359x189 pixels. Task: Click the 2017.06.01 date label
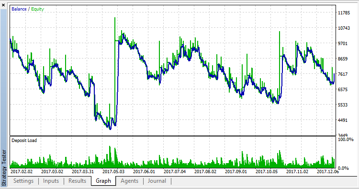pyautogui.click(x=144, y=172)
